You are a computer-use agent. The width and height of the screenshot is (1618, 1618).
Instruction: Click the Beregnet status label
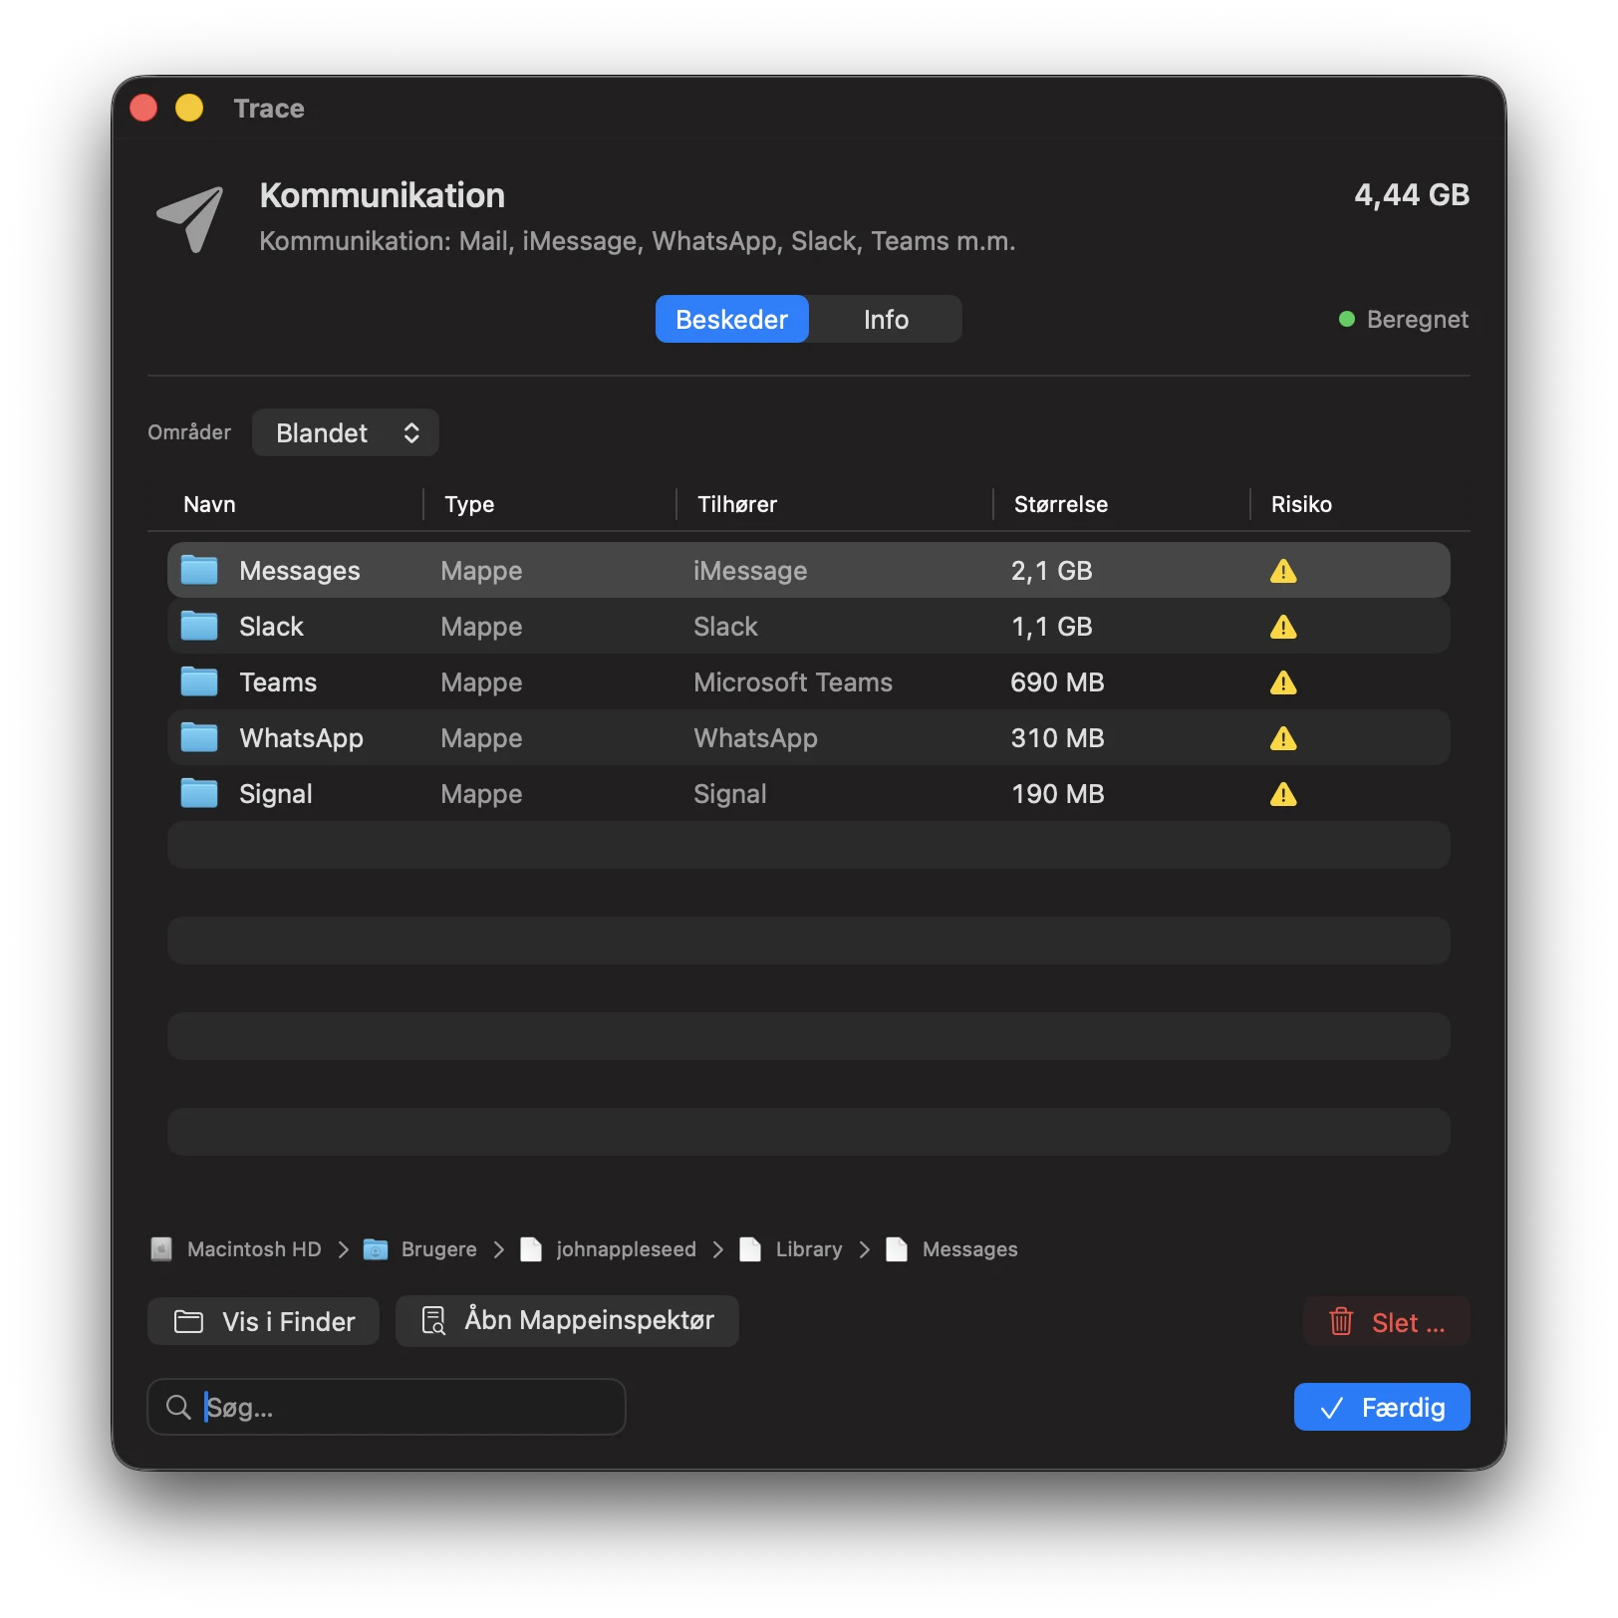click(x=1418, y=320)
